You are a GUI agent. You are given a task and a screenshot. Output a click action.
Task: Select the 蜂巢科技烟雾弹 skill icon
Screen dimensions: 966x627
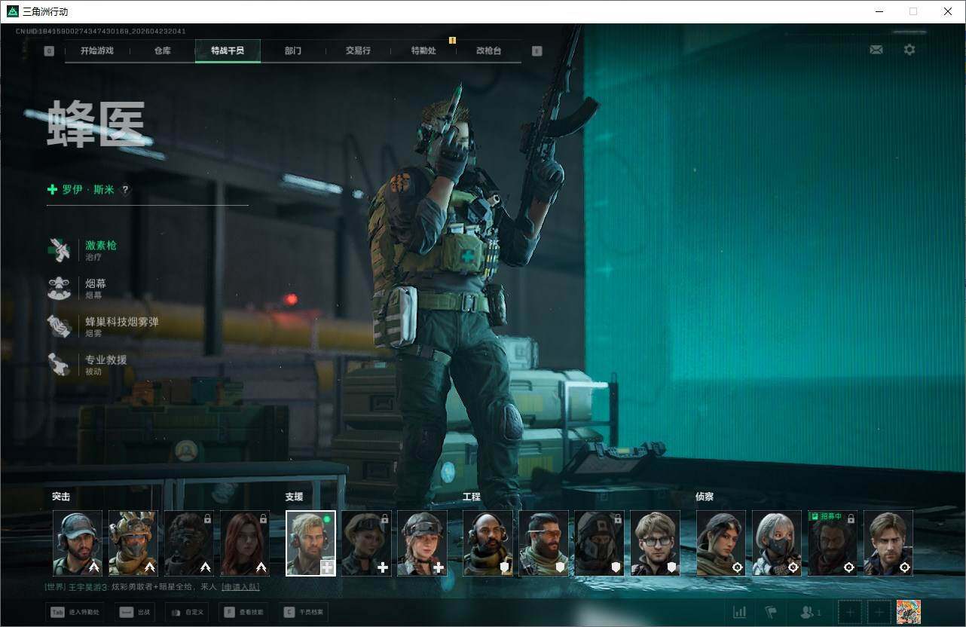[x=59, y=326]
